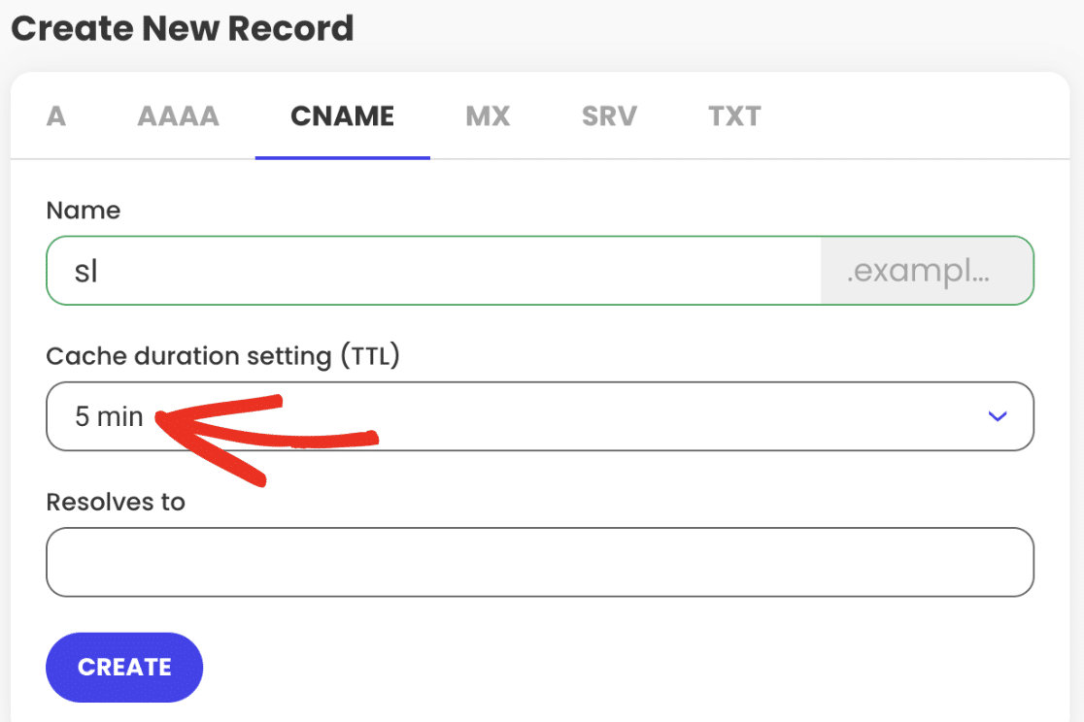The height and width of the screenshot is (722, 1084).
Task: Click the Cache duration setting (TTL) label
Action: [x=222, y=356]
